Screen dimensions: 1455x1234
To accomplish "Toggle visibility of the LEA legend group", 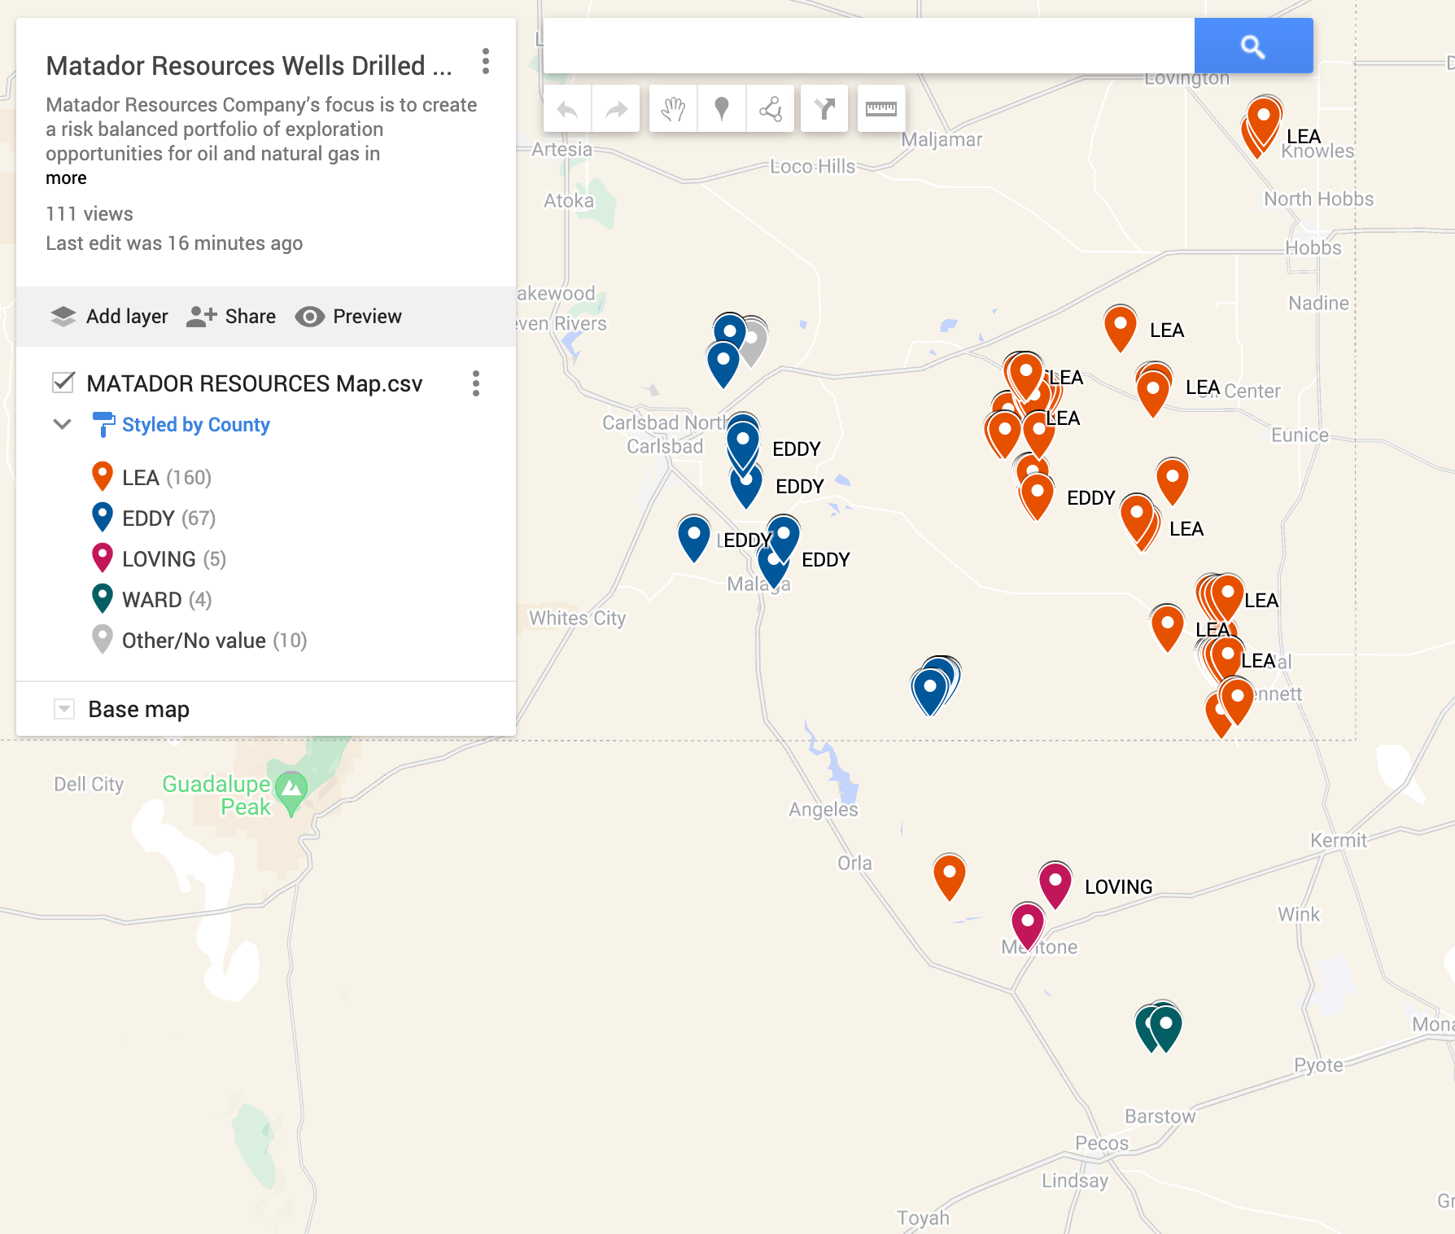I will (x=103, y=476).
